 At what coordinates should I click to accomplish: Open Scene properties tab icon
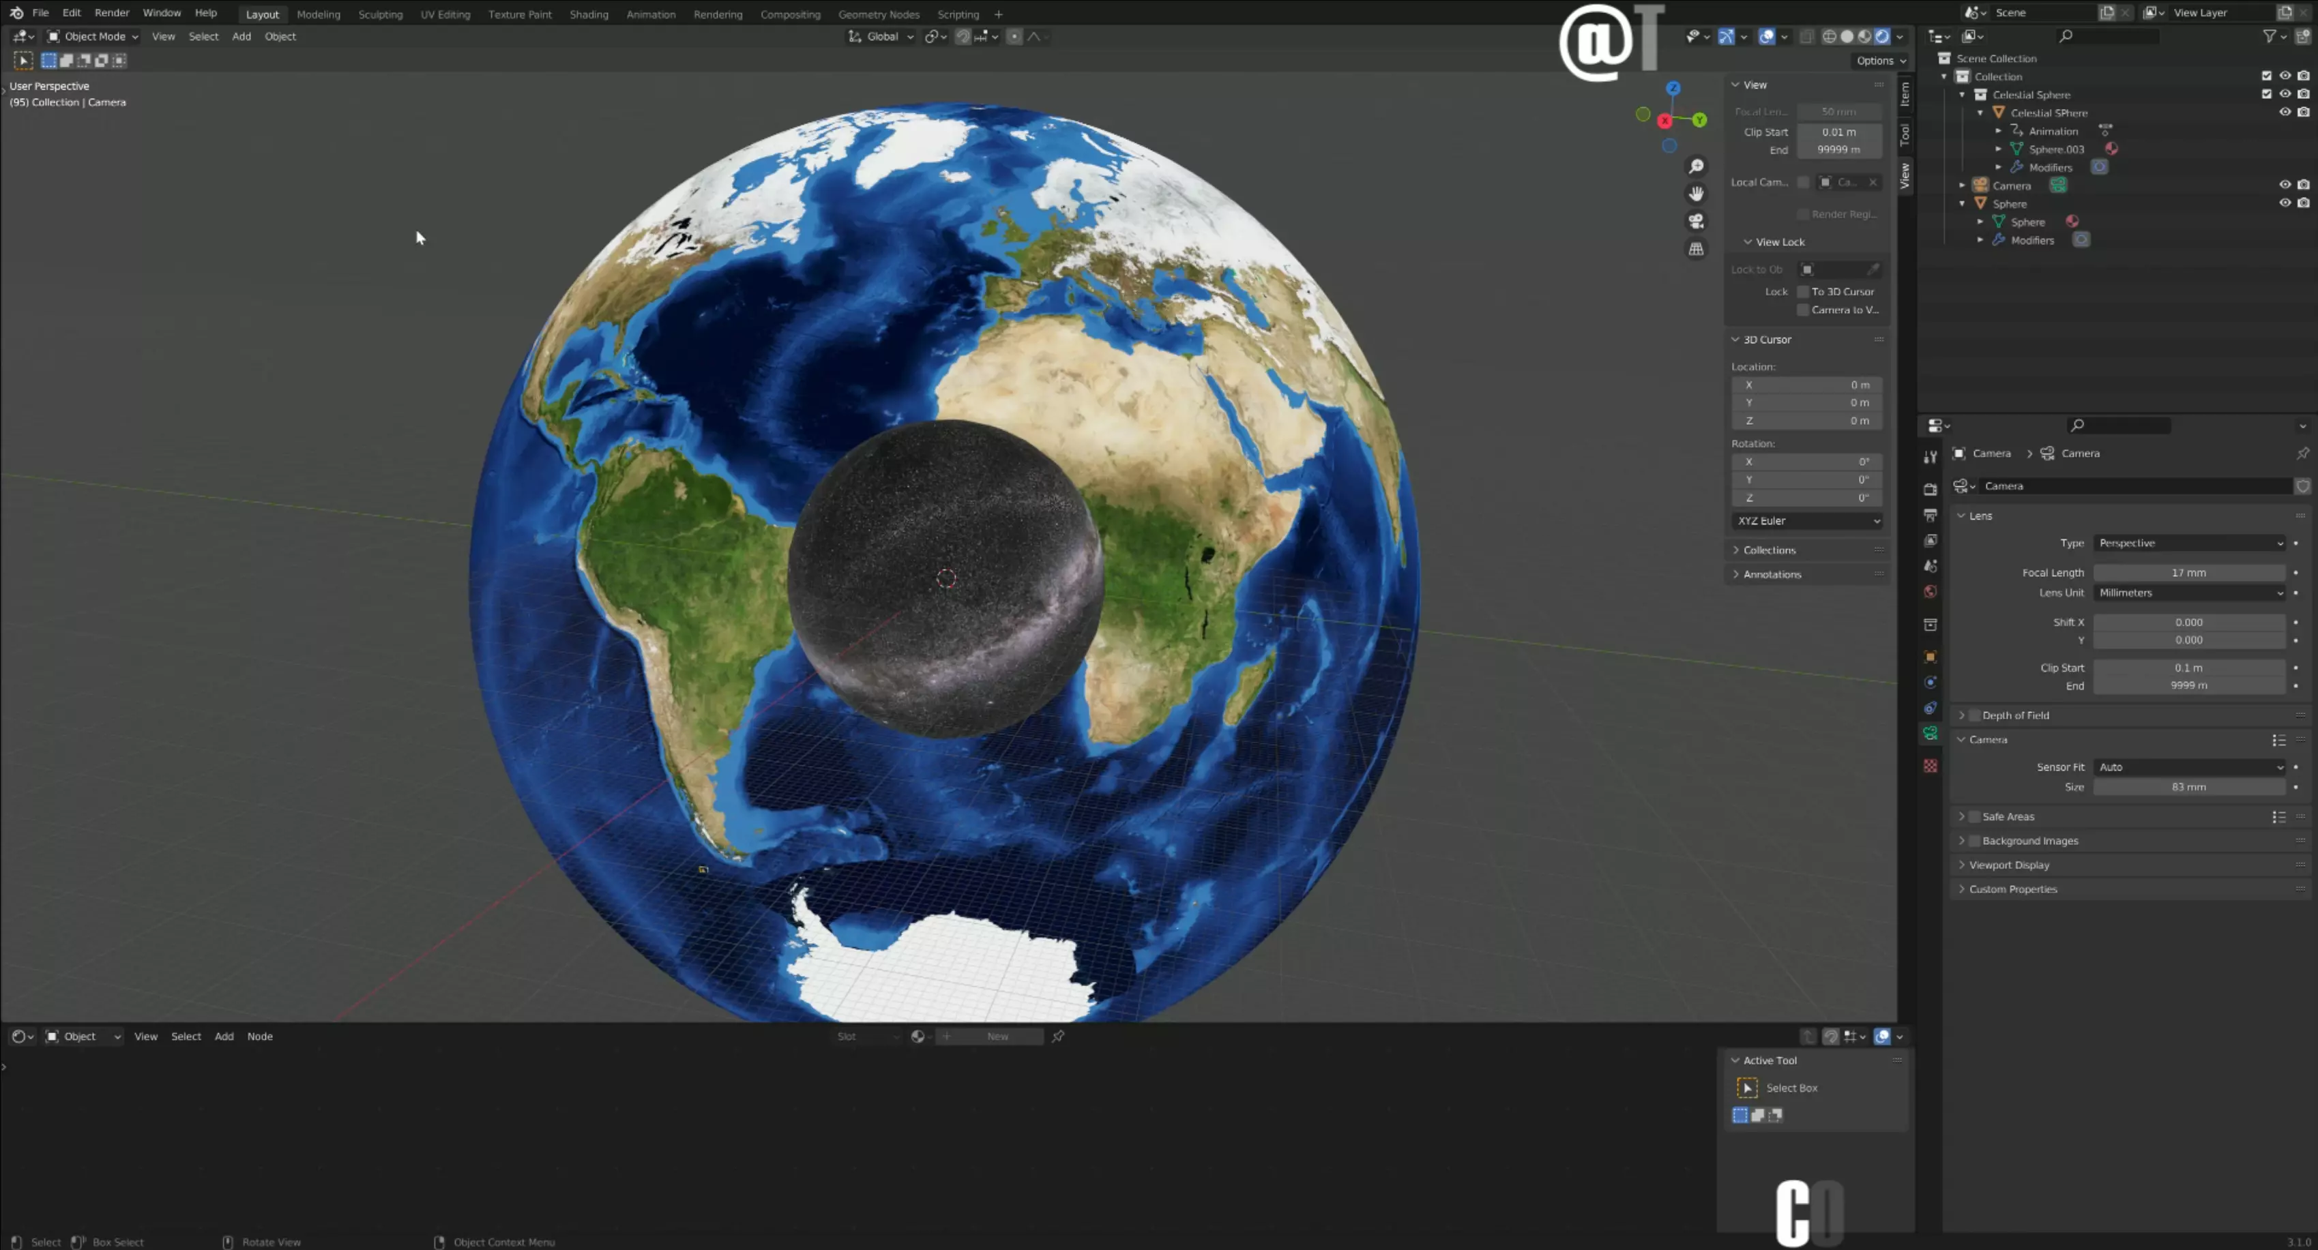(1929, 565)
